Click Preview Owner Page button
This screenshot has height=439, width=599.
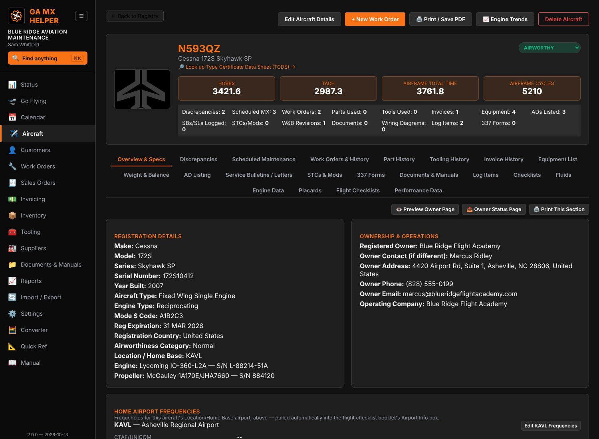[x=425, y=209]
